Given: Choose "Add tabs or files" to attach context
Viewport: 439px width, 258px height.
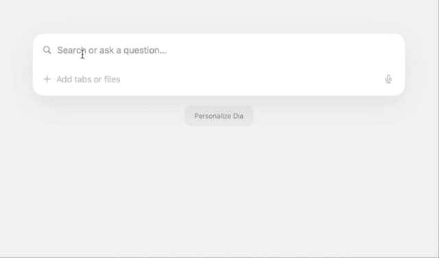Looking at the screenshot, I should tap(88, 80).
